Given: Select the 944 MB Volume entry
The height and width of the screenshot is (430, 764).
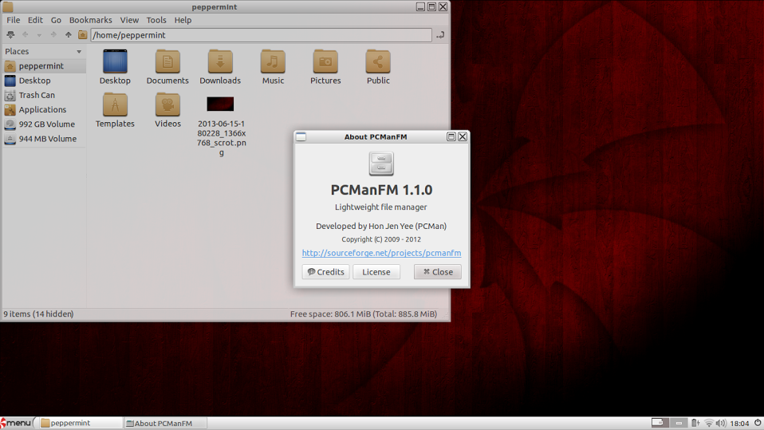Looking at the screenshot, I should pos(44,139).
